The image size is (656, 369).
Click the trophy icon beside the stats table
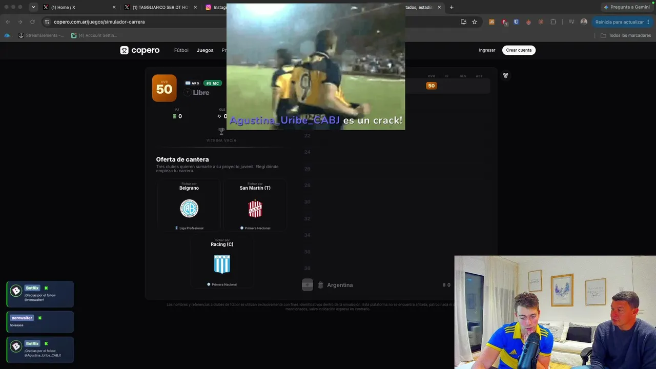click(x=505, y=75)
